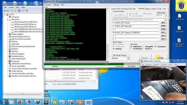Switch to the Unlock tab
Screen dimensions: 187x105
pyautogui.click(x=153, y=9)
